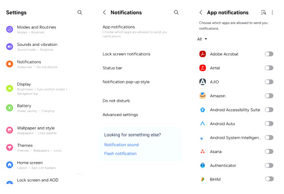This screenshot has width=284, height=194.
Task: Tap the Amazon app icon
Action: [x=202, y=96]
